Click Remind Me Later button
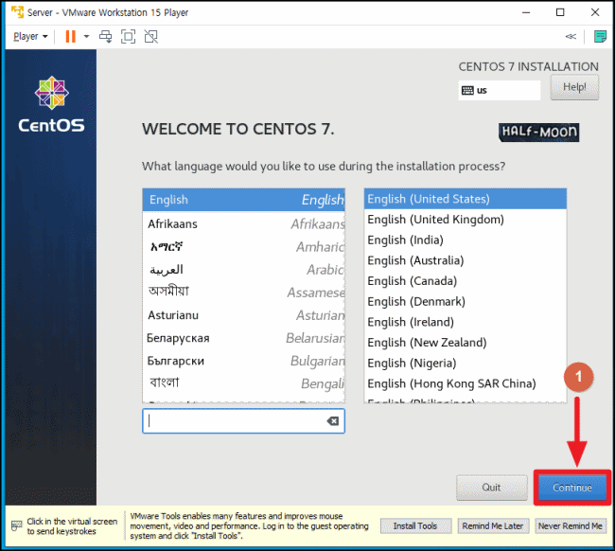615x551 pixels. (x=493, y=525)
